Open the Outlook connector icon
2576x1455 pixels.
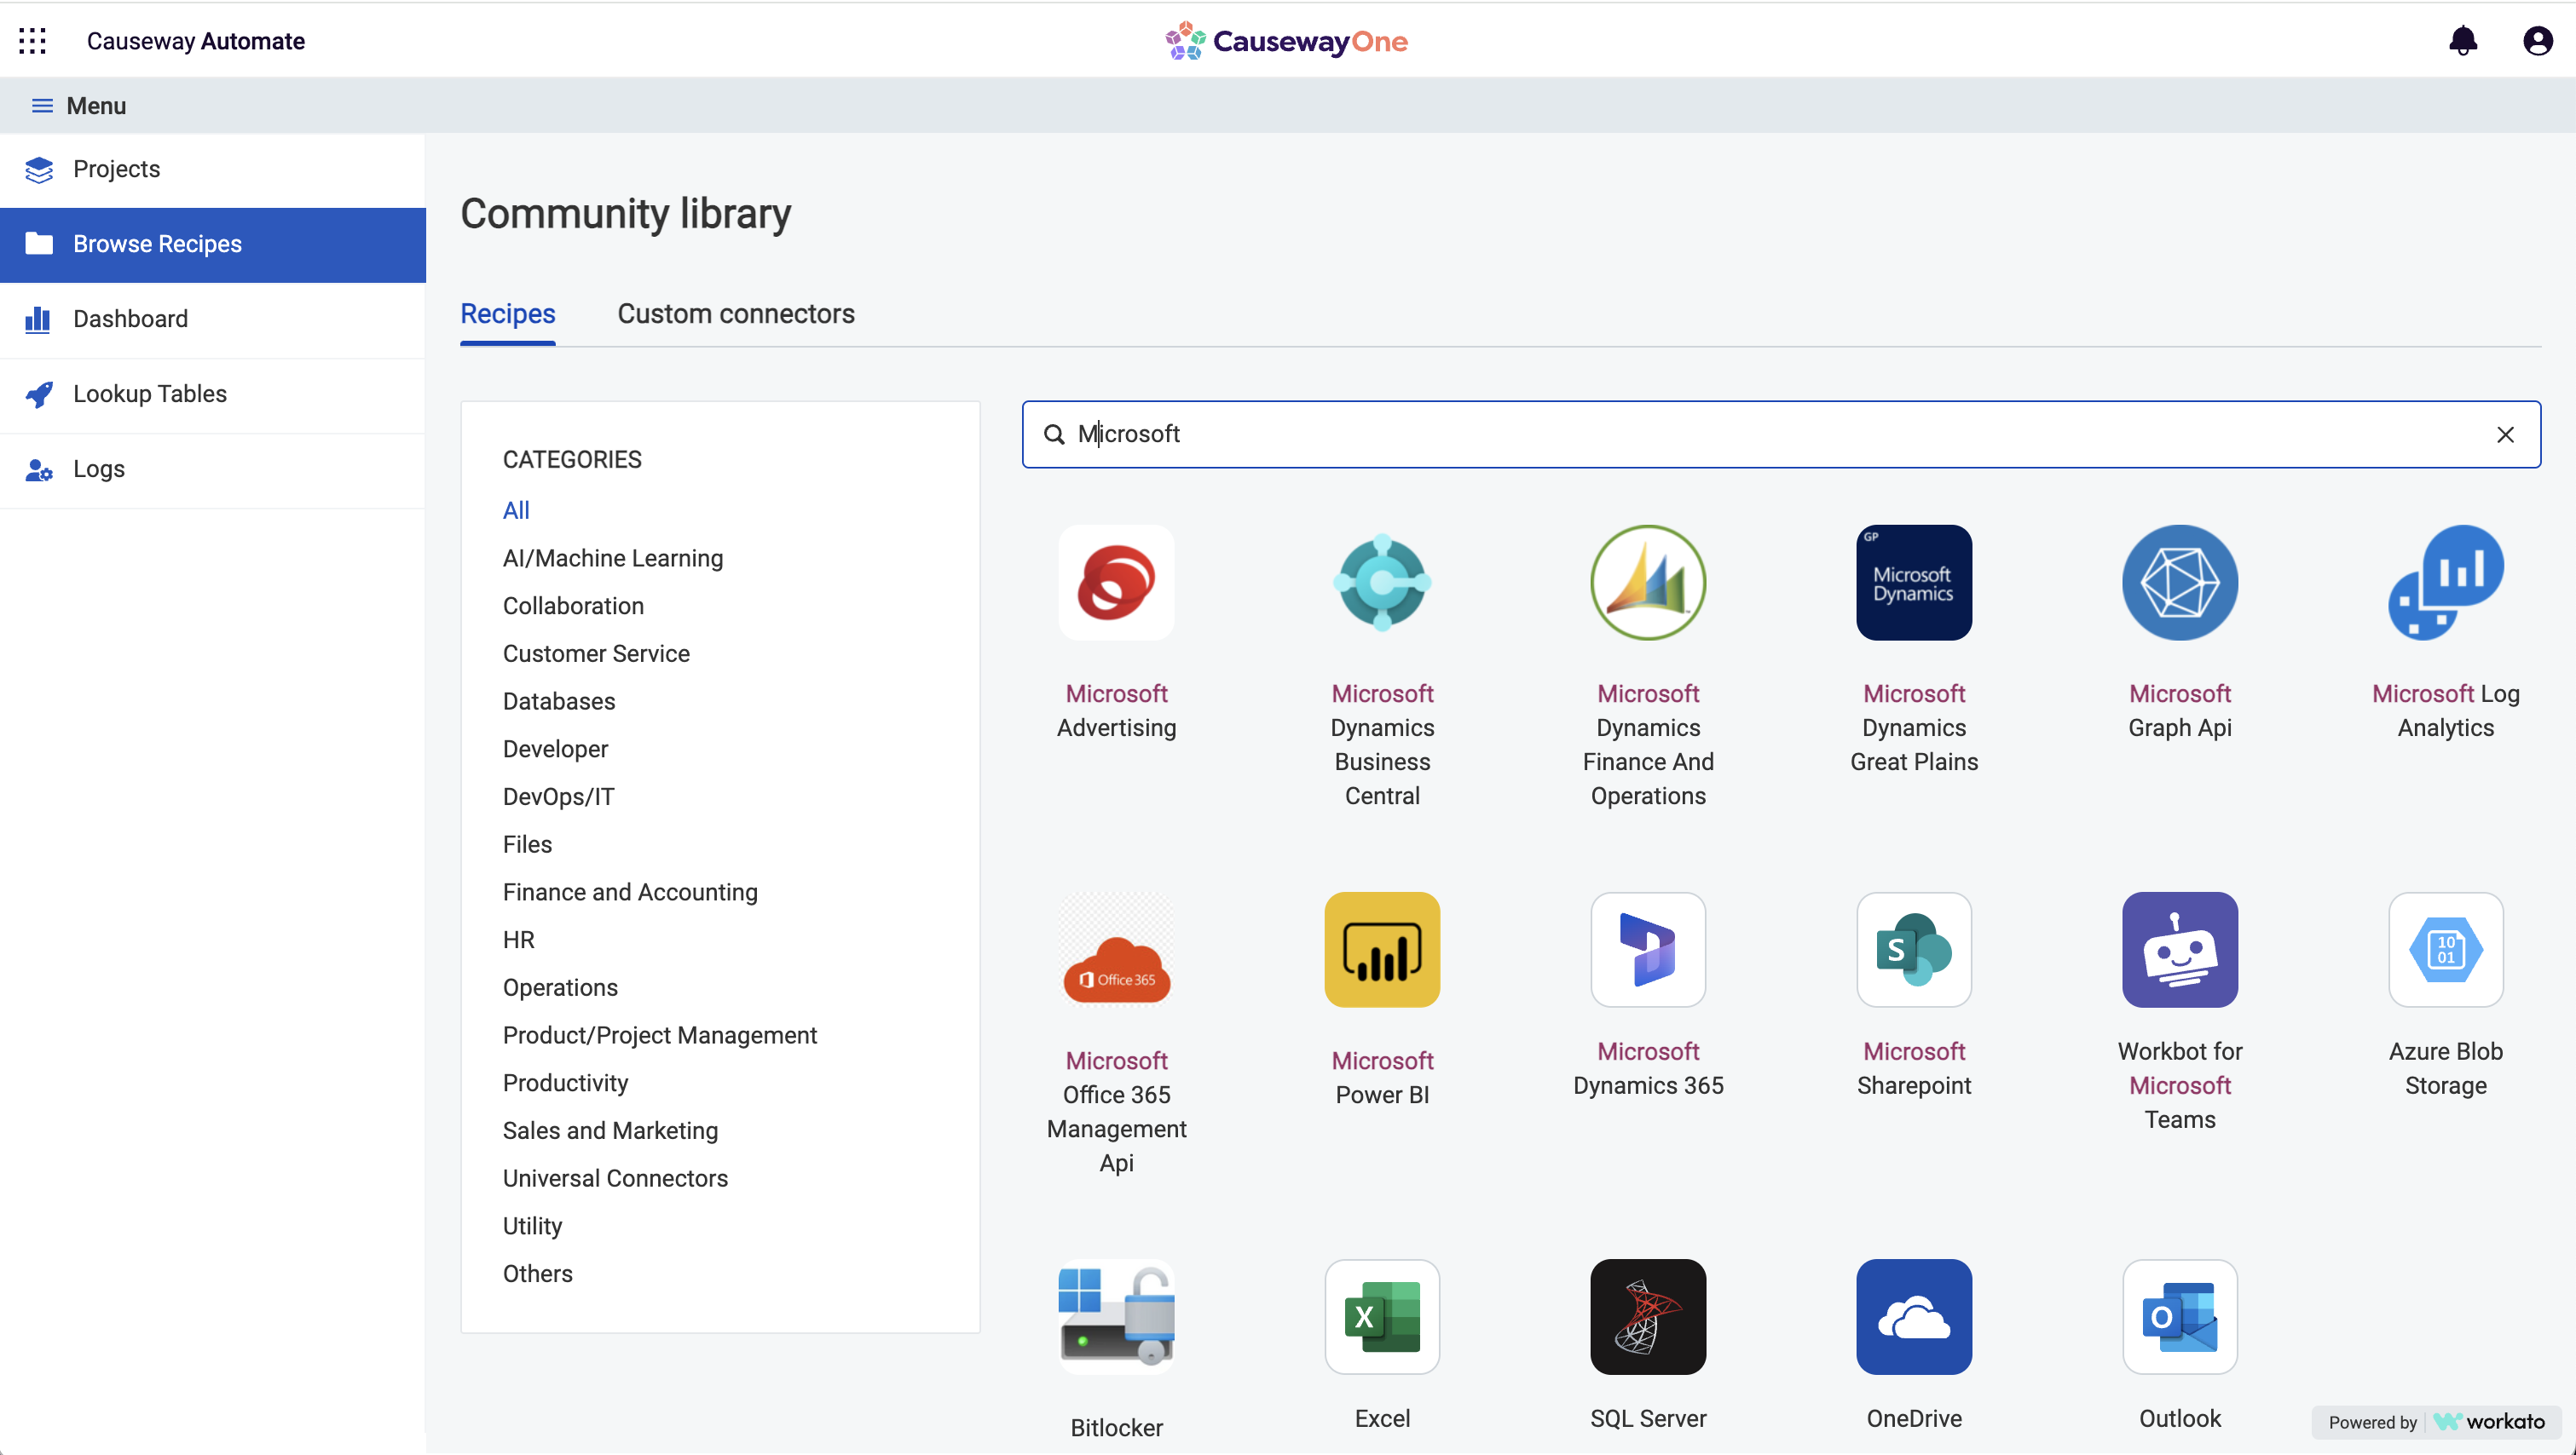pos(2180,1316)
